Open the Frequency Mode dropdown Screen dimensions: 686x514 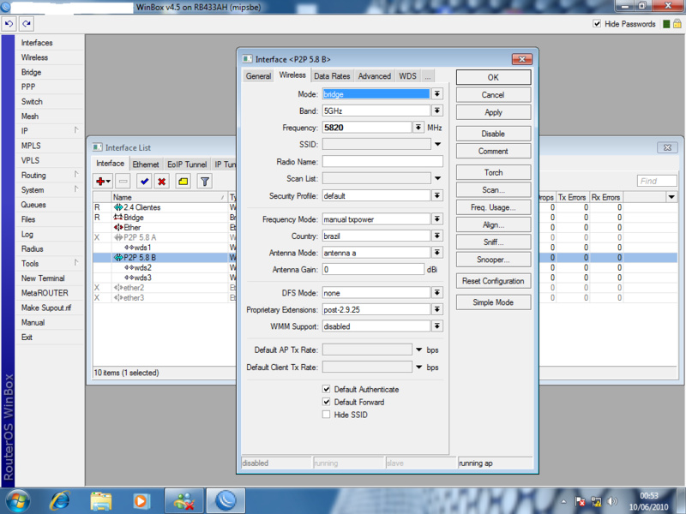(437, 219)
